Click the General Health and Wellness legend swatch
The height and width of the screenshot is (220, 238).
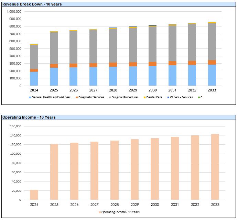point(30,97)
